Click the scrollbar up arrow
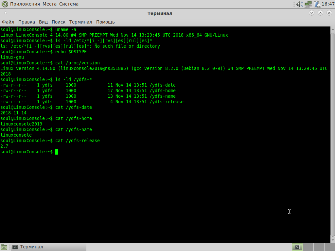 [333, 29]
